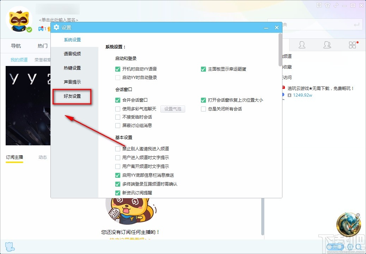366x254 pixels.
Task: Click the main window subscription list scrollbar
Action: click(x=263, y=216)
